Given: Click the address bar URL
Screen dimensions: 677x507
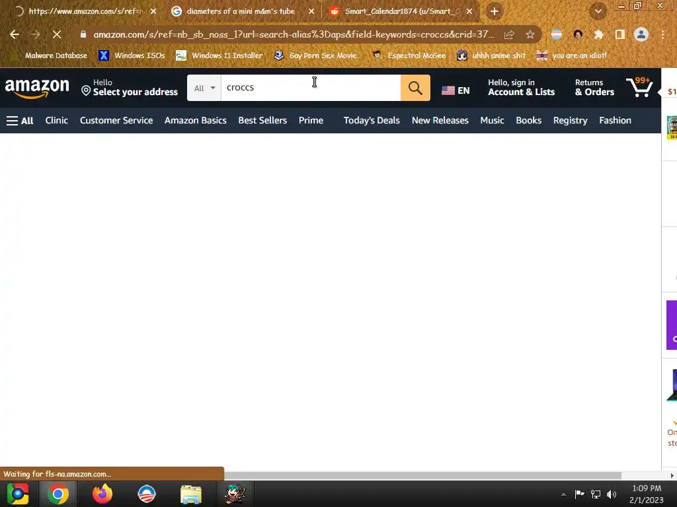Looking at the screenshot, I should 294,34.
